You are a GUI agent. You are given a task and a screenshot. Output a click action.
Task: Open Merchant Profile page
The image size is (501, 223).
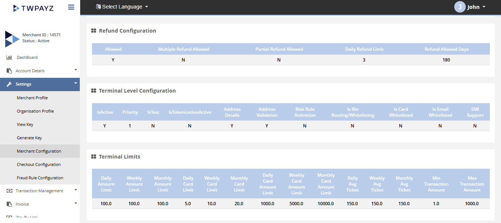point(32,98)
